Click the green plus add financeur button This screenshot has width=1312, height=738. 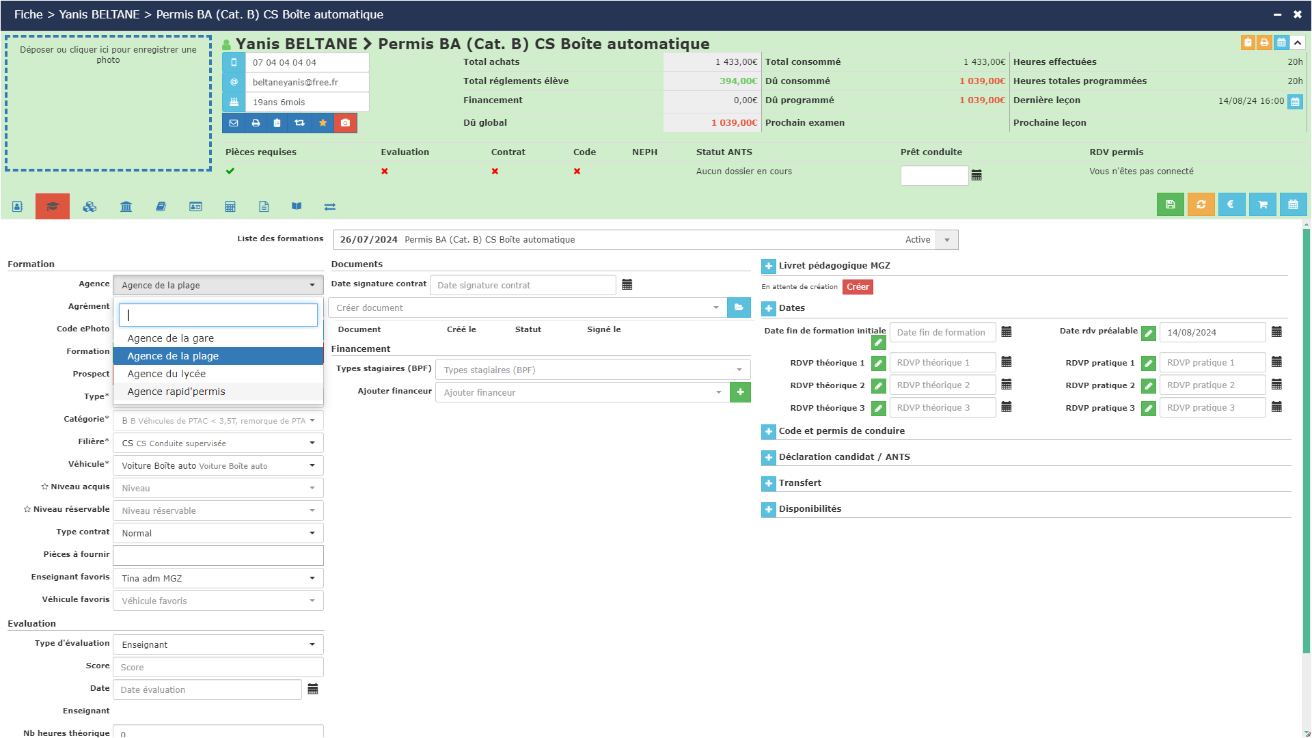[740, 392]
